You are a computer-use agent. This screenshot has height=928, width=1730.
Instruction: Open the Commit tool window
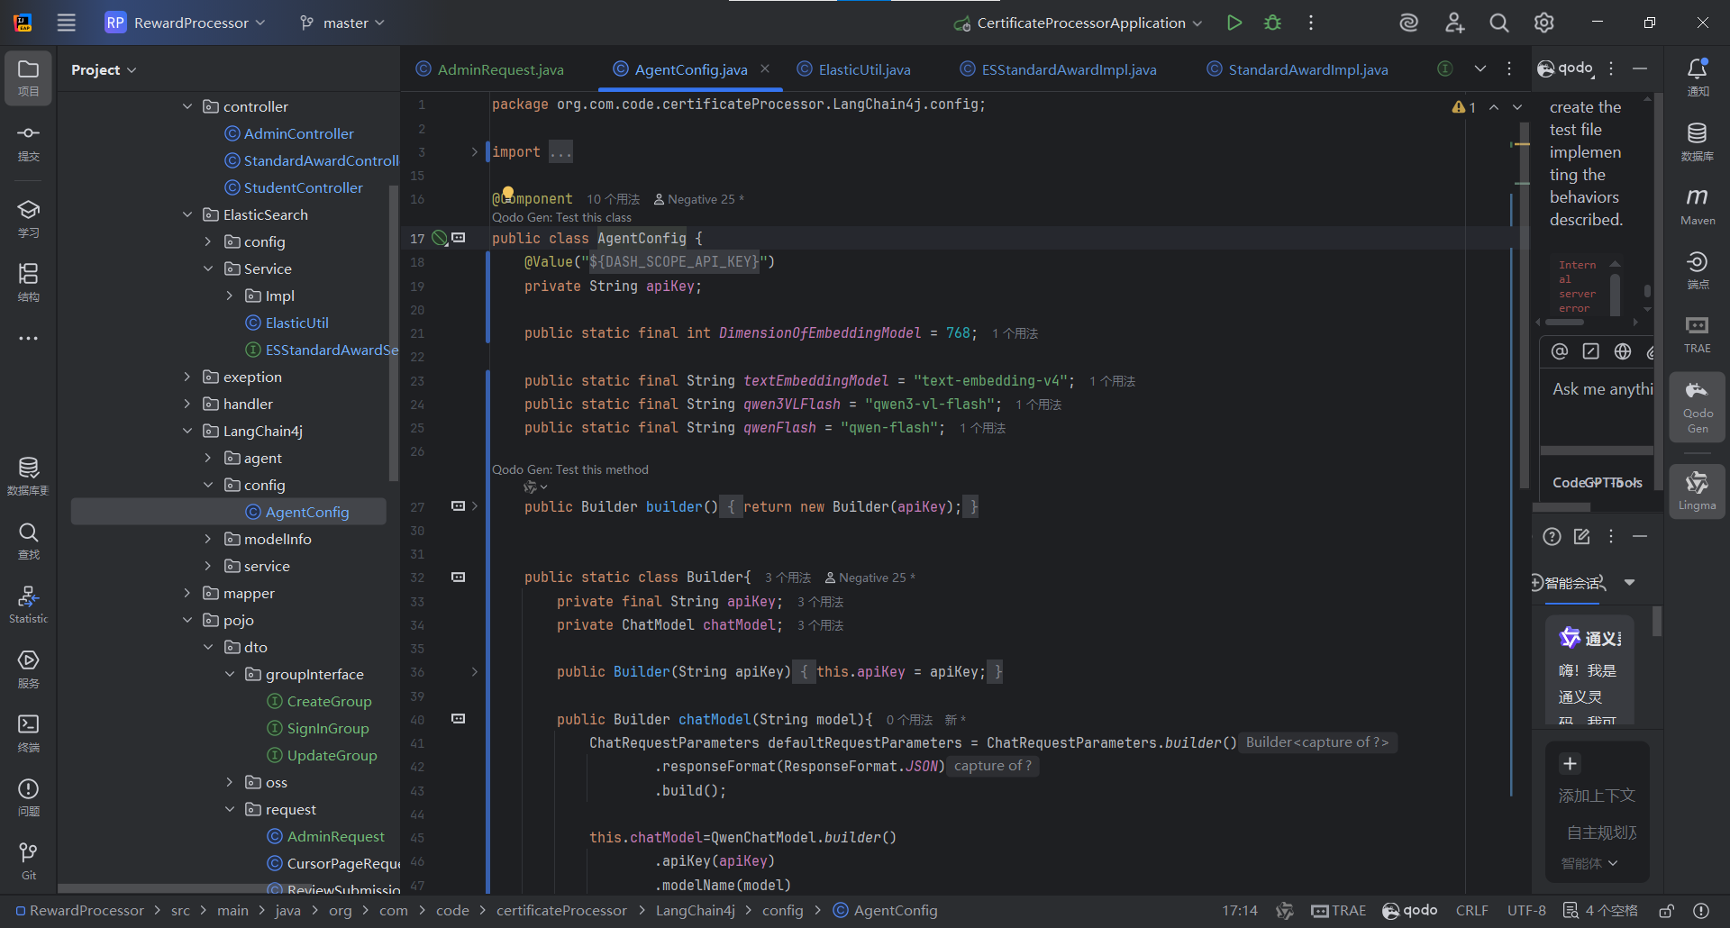tap(28, 142)
